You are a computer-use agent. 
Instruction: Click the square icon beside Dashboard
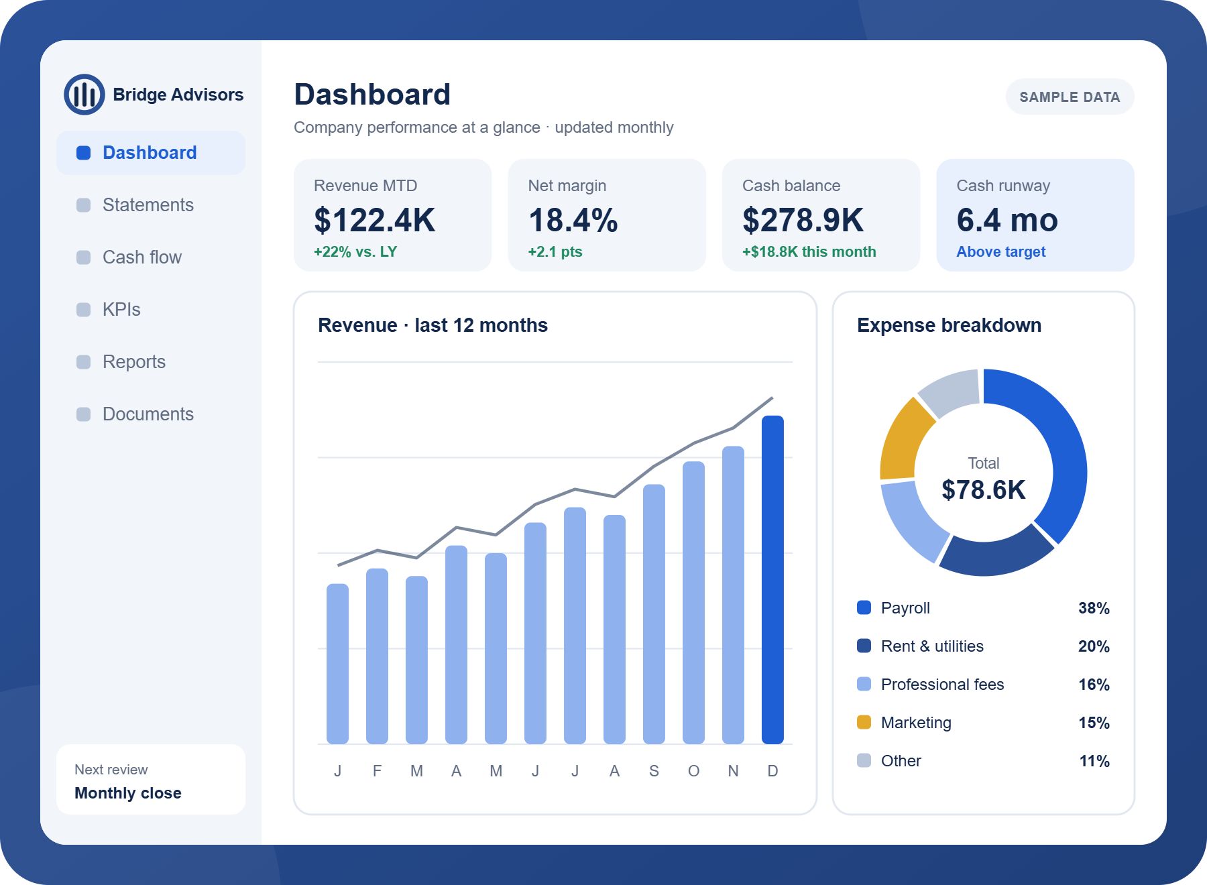point(84,153)
